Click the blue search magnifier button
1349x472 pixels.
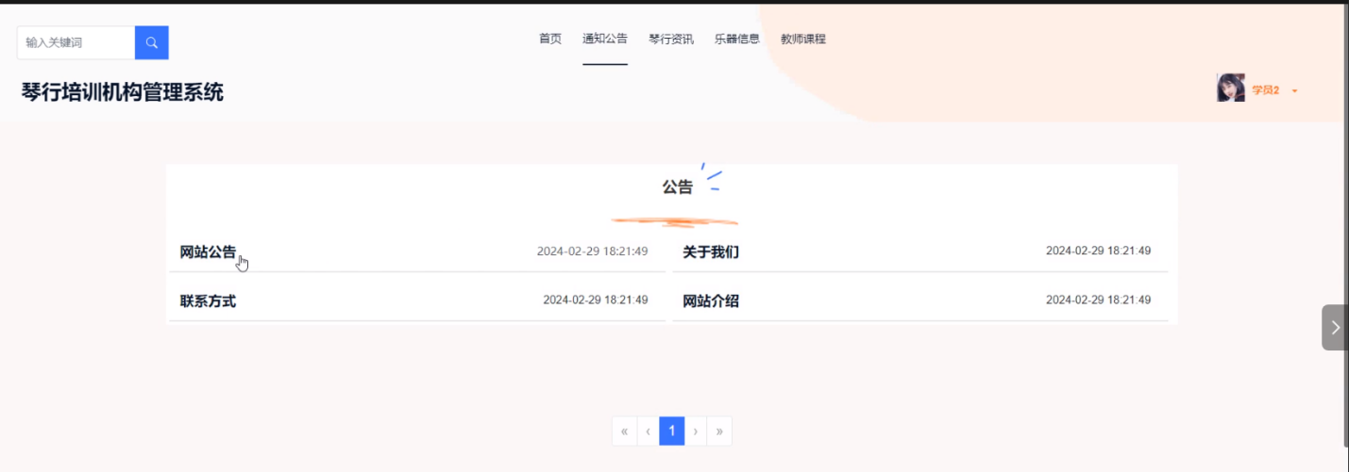152,42
